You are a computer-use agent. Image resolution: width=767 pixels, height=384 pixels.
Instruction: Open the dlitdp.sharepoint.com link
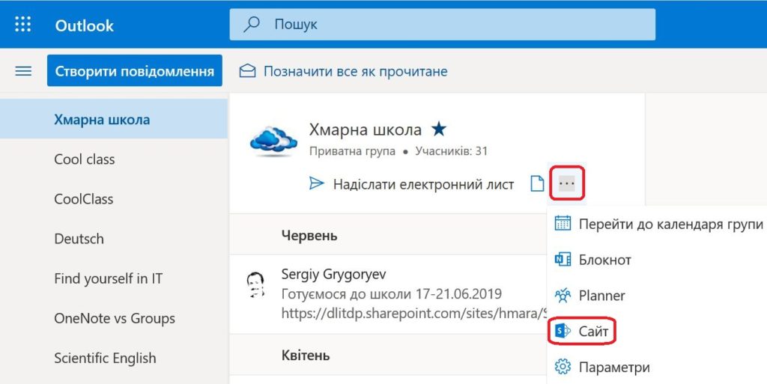pyautogui.click(x=413, y=313)
